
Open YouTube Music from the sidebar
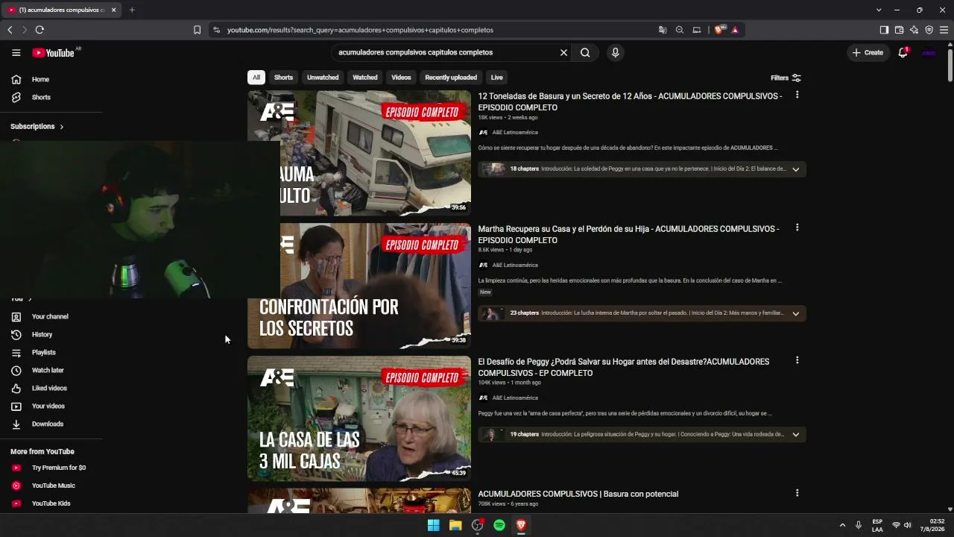(51, 486)
